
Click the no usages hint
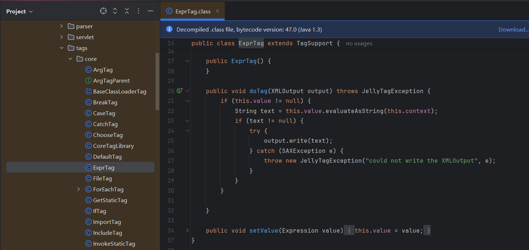coord(359,43)
